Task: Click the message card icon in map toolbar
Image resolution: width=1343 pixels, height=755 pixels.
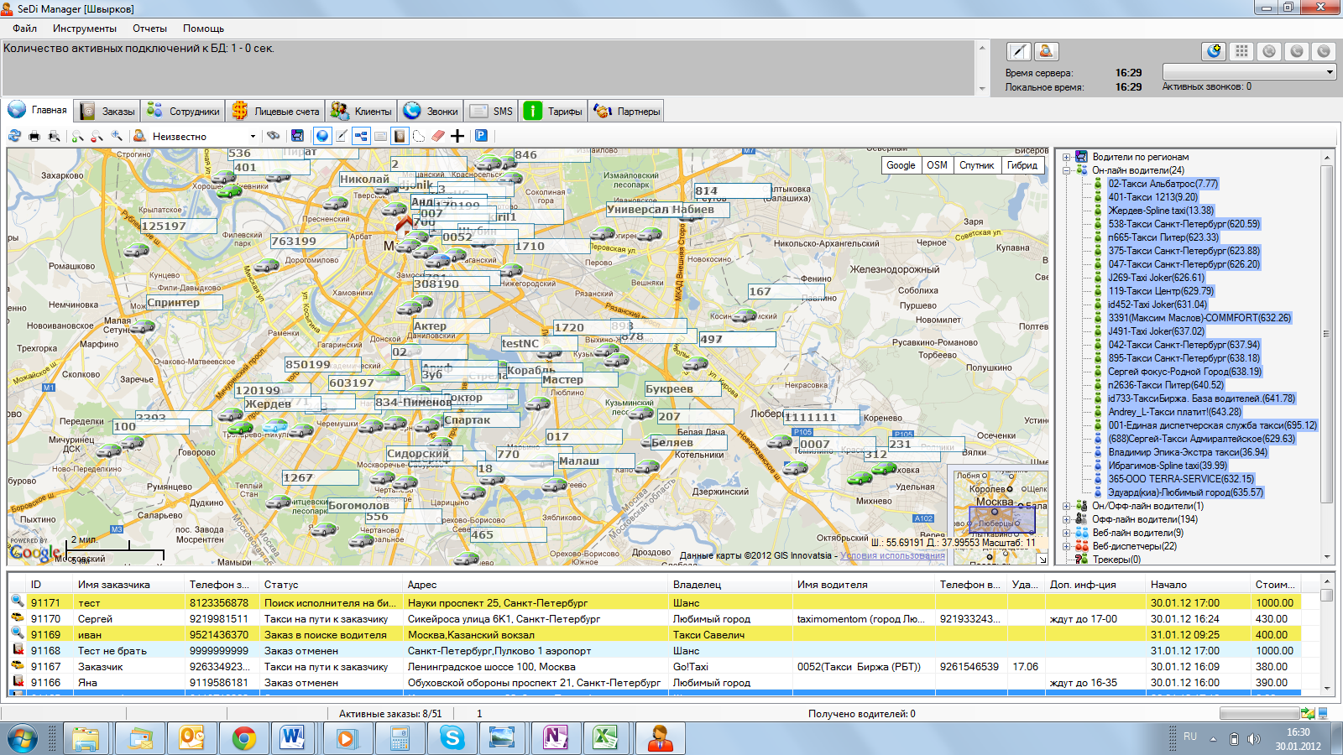Action: (x=380, y=136)
